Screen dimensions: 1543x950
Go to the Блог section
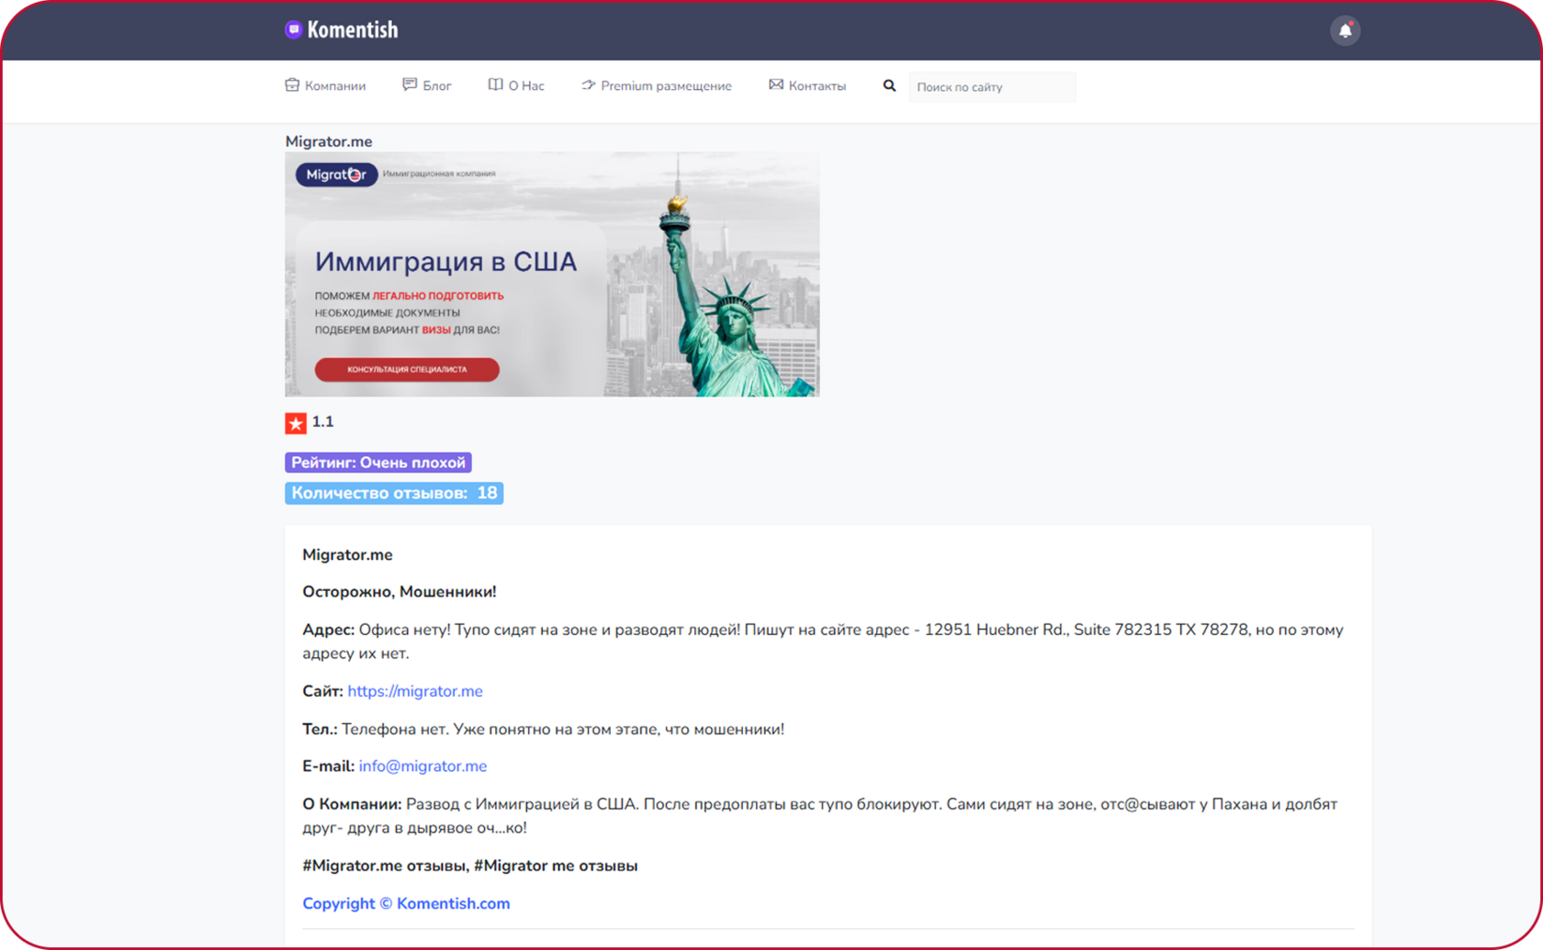(427, 85)
